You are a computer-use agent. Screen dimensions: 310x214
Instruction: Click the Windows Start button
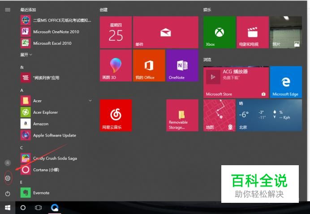8,208
